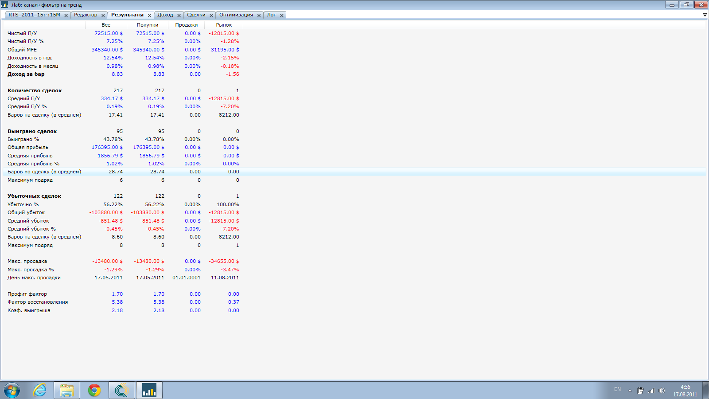
Task: Click the EN language indicator
Action: [x=617, y=389]
